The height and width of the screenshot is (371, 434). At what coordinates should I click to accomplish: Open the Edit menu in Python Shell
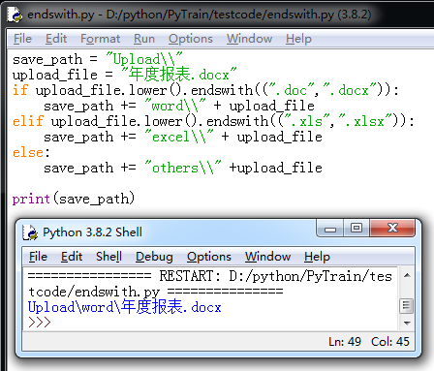click(x=72, y=257)
